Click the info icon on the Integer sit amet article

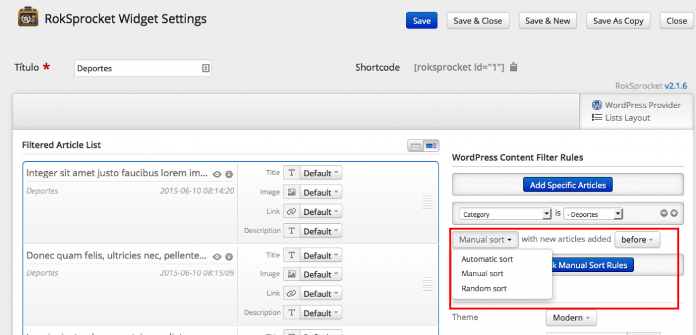tap(229, 174)
